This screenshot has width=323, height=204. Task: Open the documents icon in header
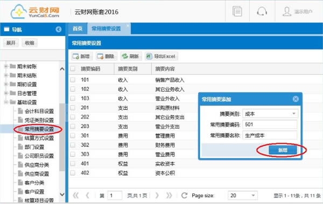[x=237, y=11]
